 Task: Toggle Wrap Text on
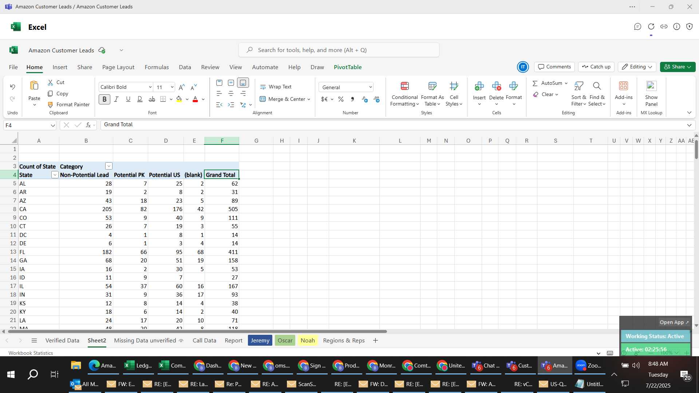click(x=276, y=87)
